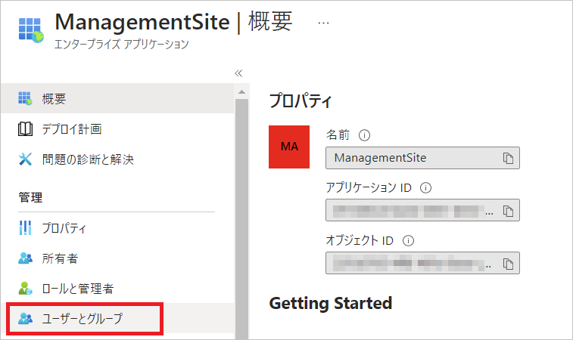Click the red MA application logo
Screen dimensions: 573x340
289,147
